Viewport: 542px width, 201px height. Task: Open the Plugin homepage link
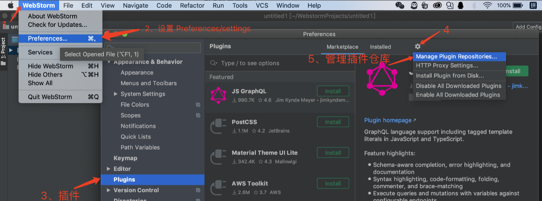point(390,120)
